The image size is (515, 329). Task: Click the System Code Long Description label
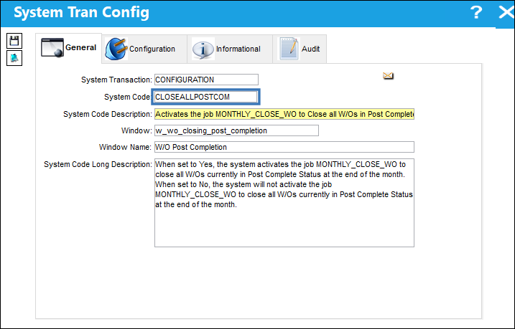(x=98, y=164)
